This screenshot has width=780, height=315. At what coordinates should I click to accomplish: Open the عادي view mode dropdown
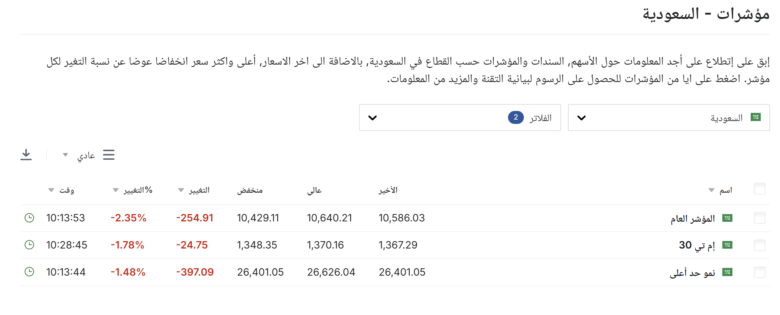coord(81,155)
